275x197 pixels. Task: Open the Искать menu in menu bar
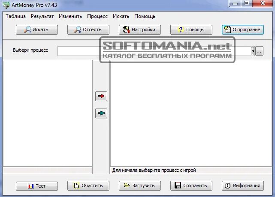pos(121,16)
